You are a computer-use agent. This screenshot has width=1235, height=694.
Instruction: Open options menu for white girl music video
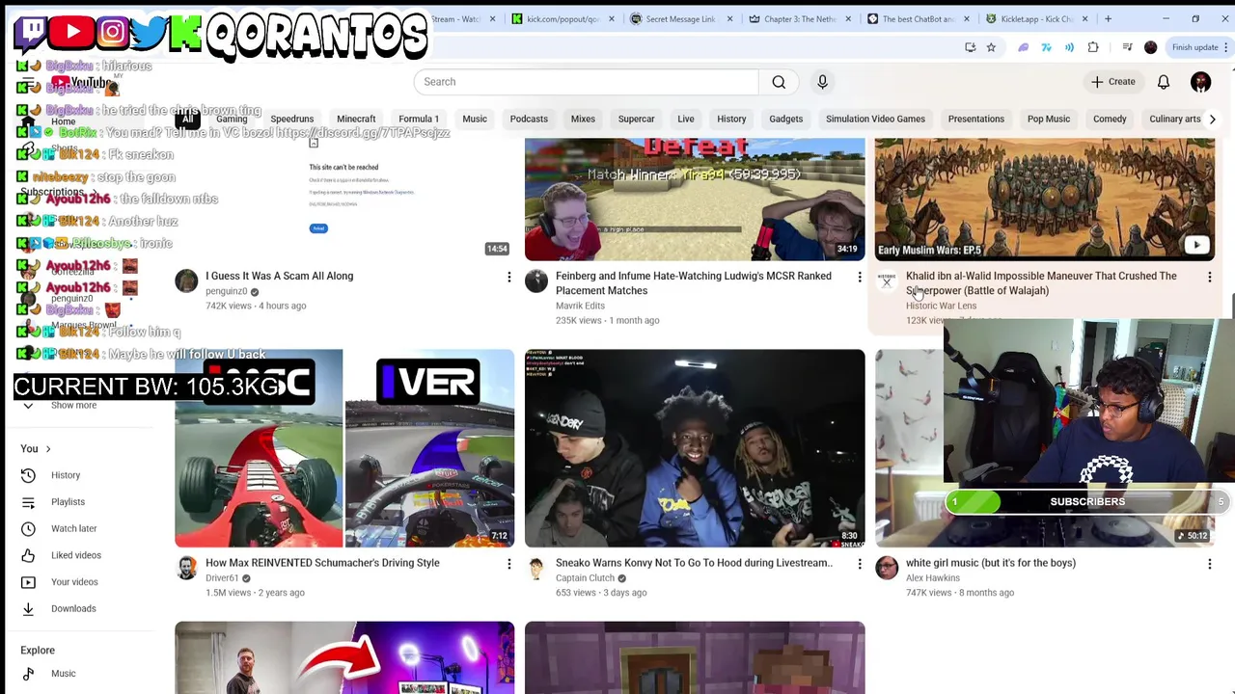[1210, 565]
